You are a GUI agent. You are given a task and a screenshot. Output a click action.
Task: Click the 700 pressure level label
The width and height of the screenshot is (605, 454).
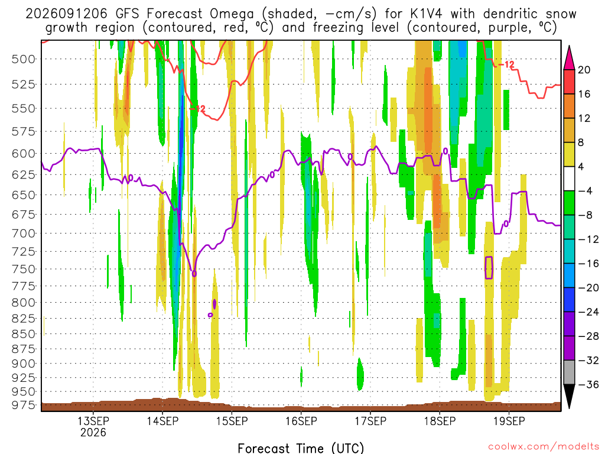(x=23, y=233)
